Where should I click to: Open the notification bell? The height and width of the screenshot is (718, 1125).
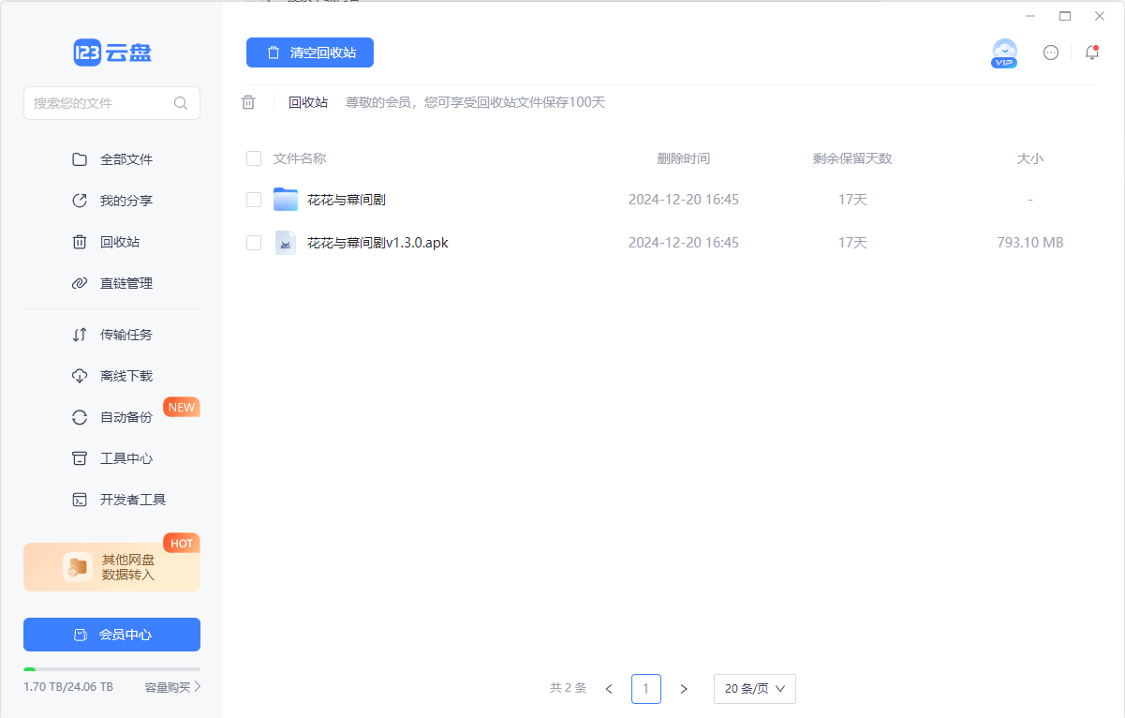1091,52
